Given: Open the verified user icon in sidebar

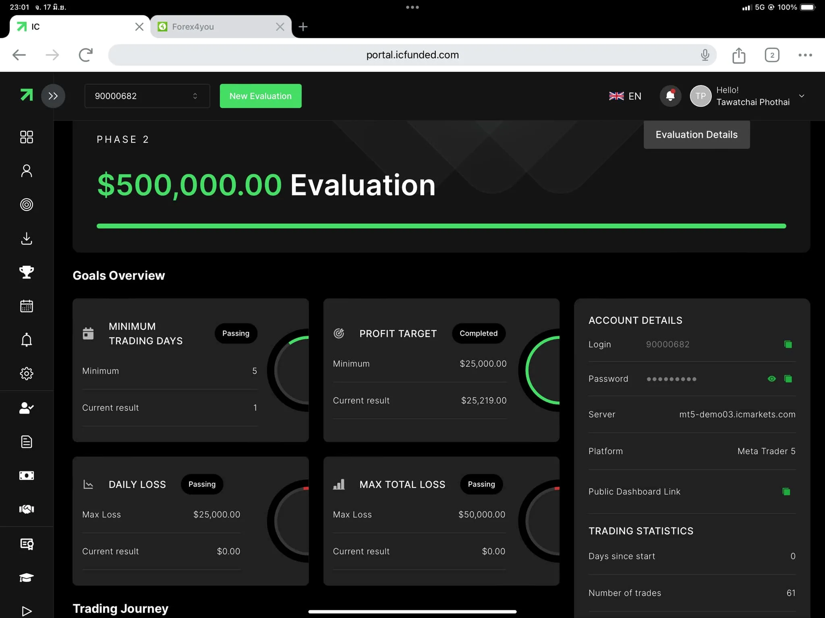Looking at the screenshot, I should (x=27, y=408).
